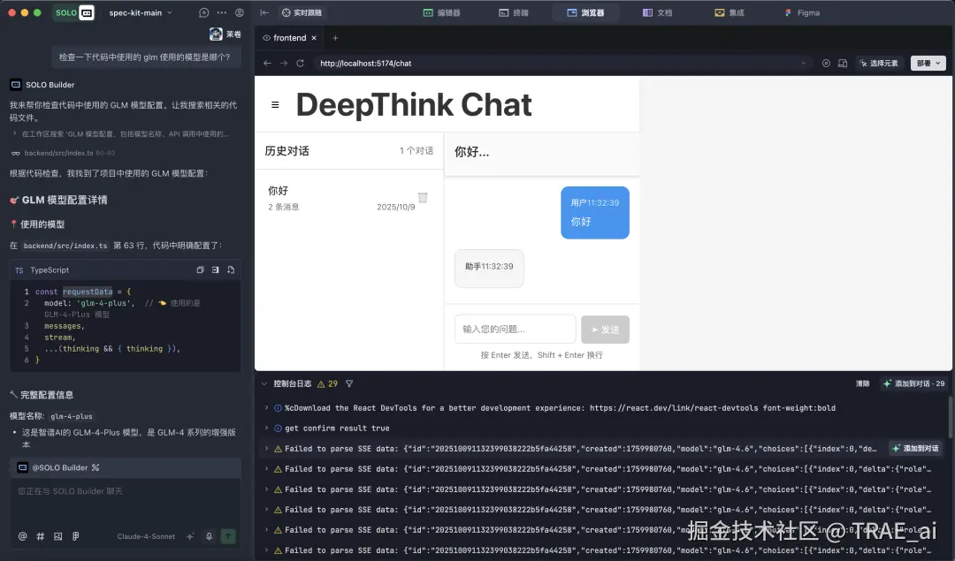Expand the first Failed to parse SSE entry

pyautogui.click(x=266, y=449)
